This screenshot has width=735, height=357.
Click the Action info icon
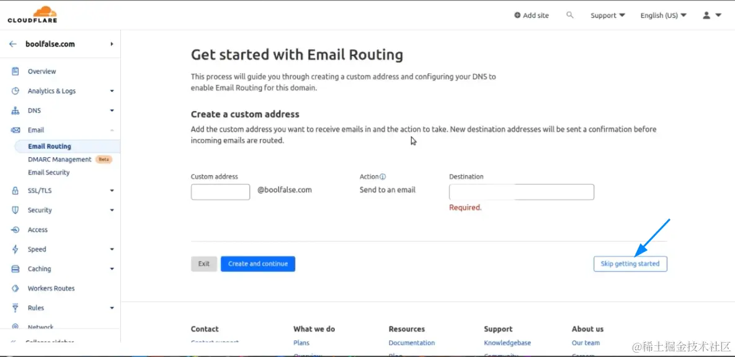click(x=383, y=177)
